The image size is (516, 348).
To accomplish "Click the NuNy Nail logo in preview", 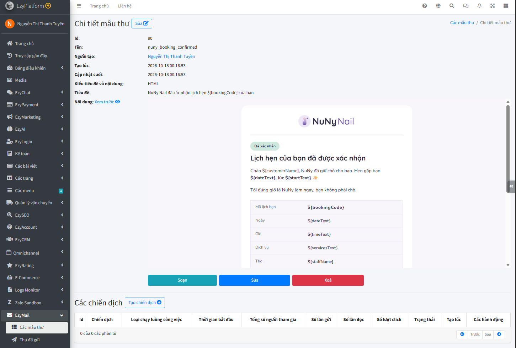I will coord(326,121).
